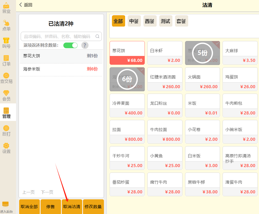Select the 高原竹荪清汤抄手 dish card
Screen dimensions: 259x214
tap(240, 158)
